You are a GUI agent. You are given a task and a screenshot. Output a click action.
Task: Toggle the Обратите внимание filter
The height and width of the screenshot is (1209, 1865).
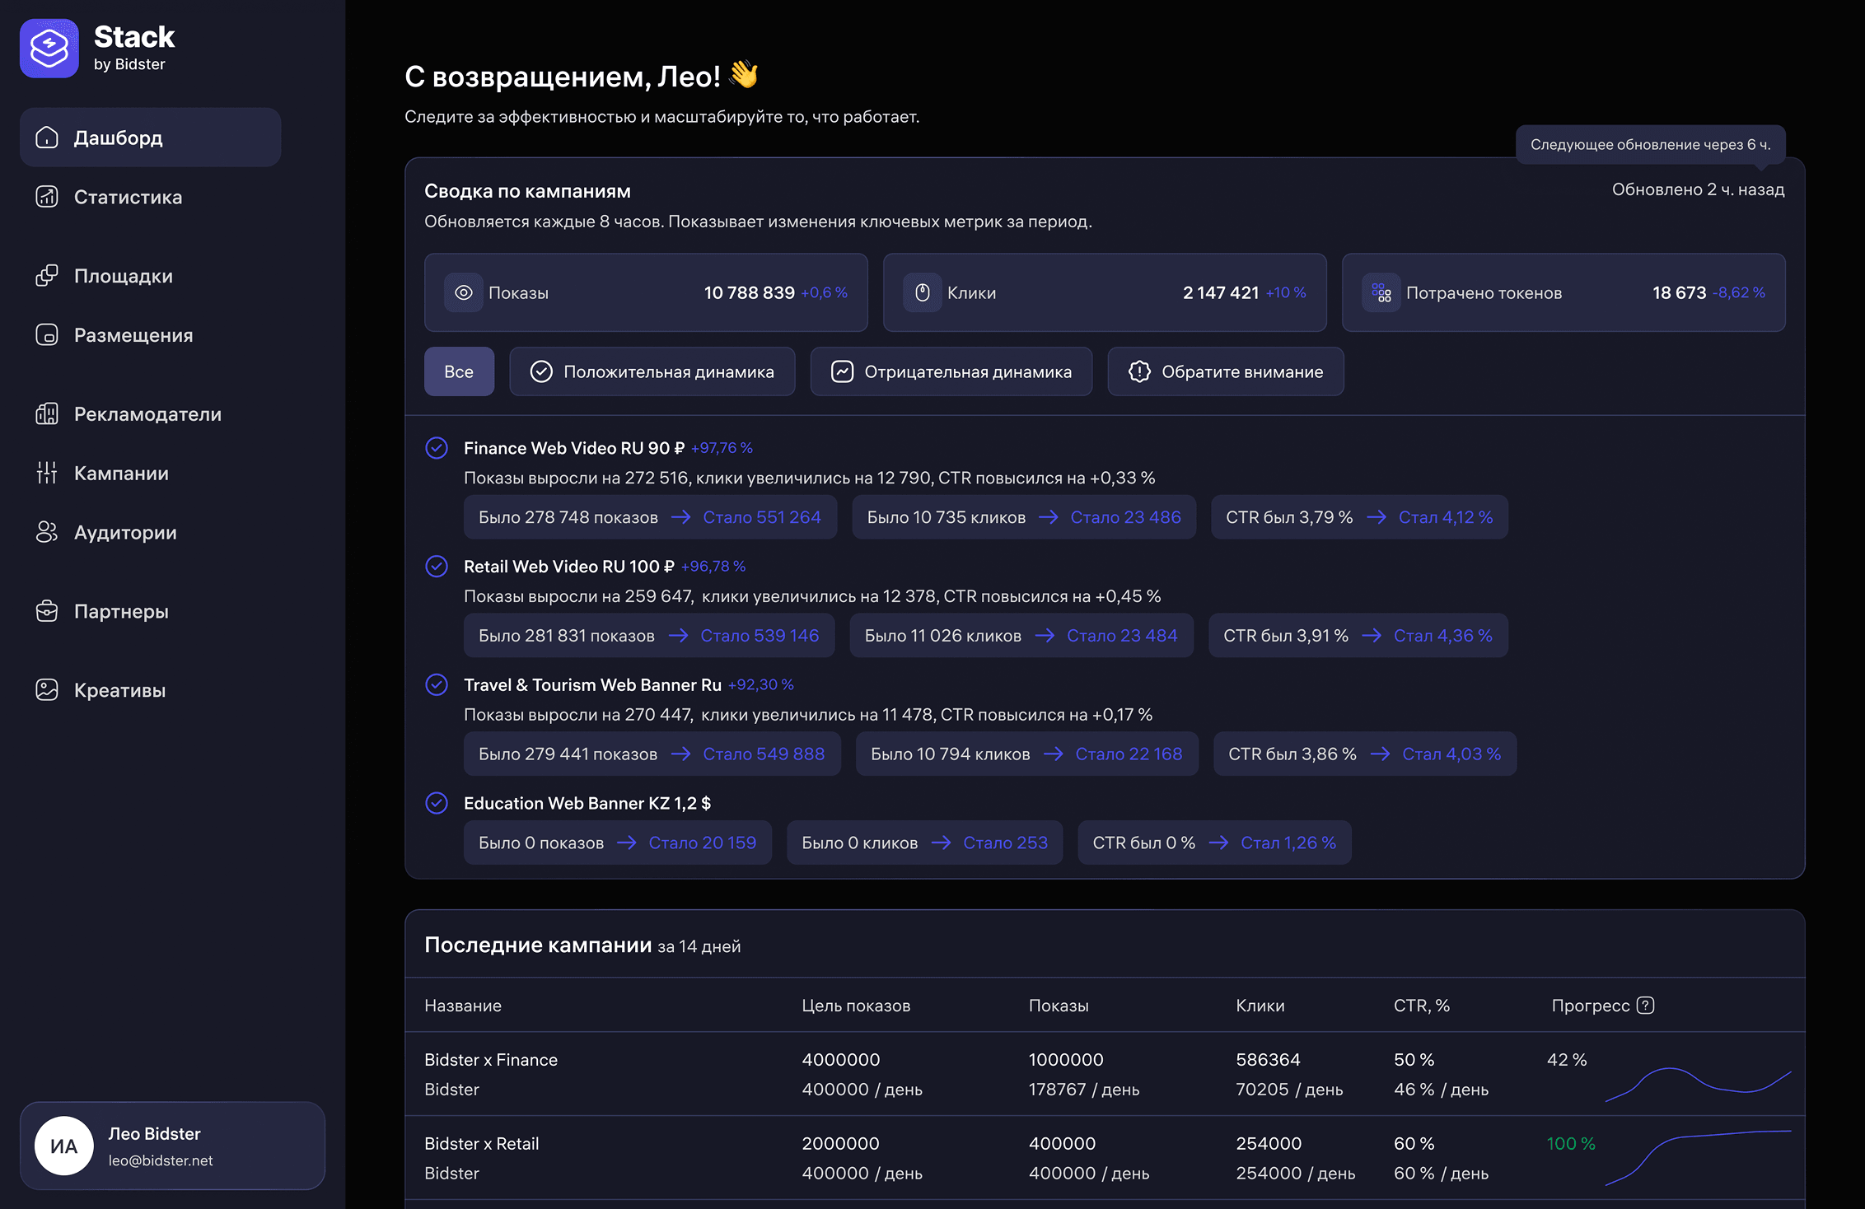click(x=1225, y=371)
